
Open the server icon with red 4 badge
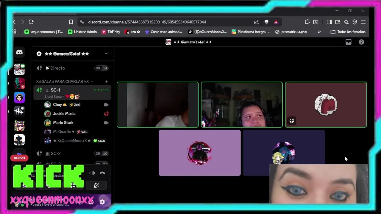coord(19,83)
